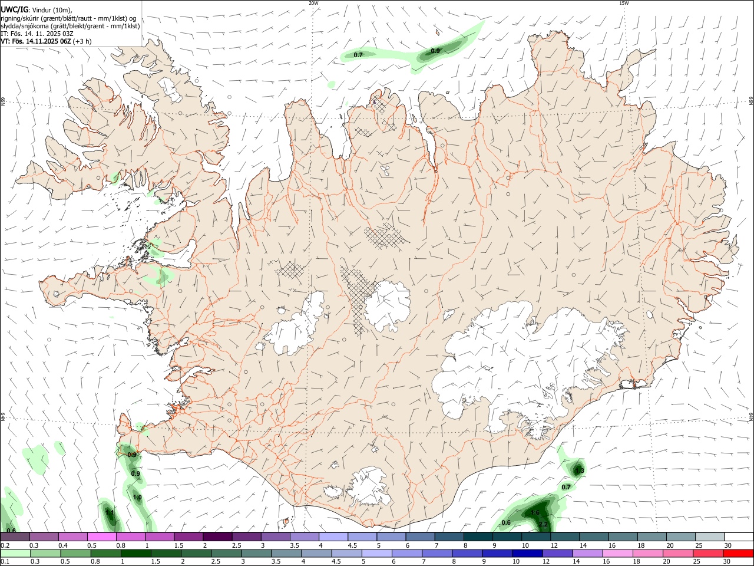Viewport: 754px width, 566px height.
Task: Select the hot pink swatch labeled 20
Action: [678, 553]
